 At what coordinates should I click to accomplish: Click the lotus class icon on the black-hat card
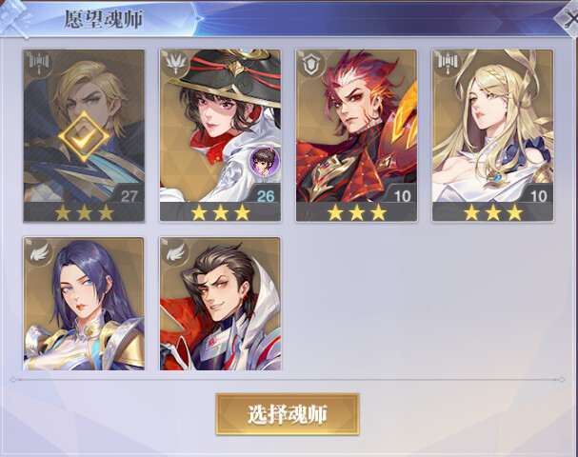[x=175, y=63]
